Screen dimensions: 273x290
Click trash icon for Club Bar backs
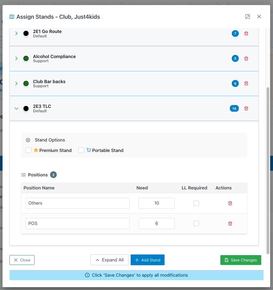(246, 83)
